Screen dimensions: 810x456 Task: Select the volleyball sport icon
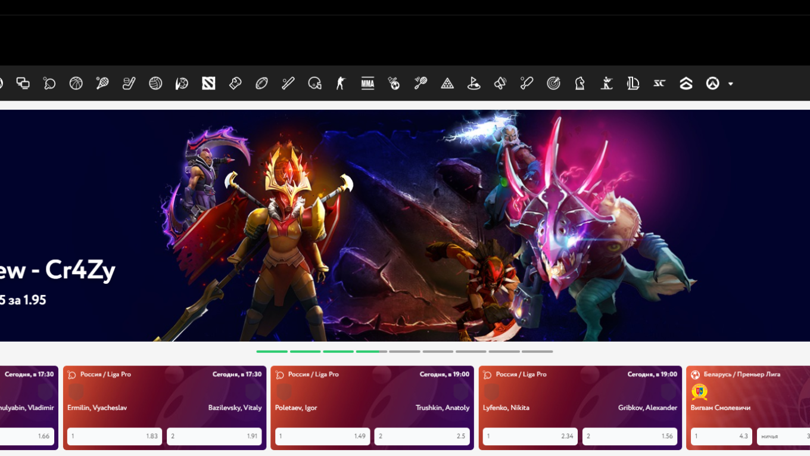(x=155, y=83)
